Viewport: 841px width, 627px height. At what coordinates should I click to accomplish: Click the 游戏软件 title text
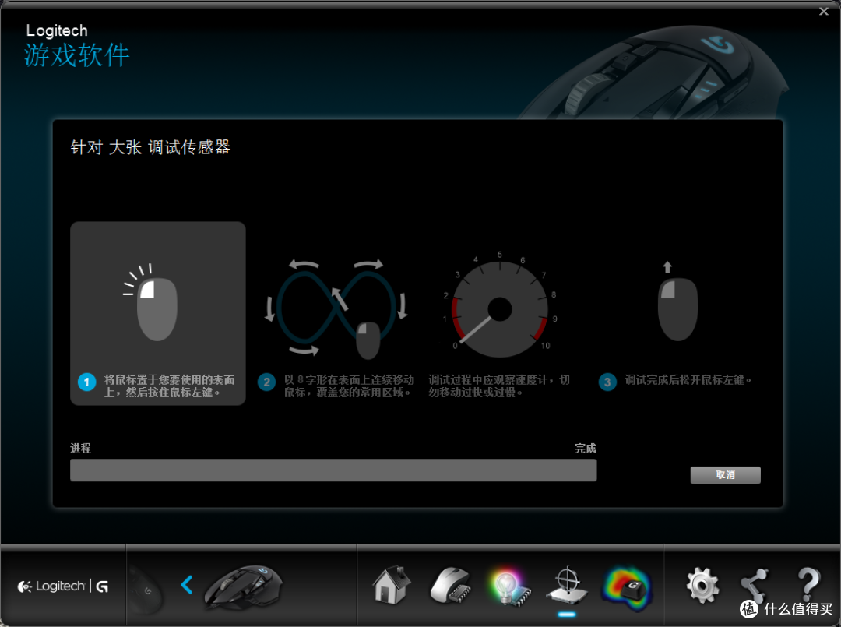pos(76,55)
